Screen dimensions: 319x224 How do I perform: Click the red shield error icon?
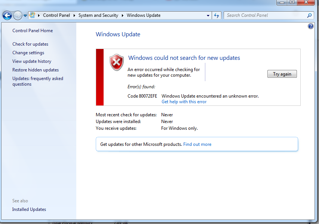(117, 62)
